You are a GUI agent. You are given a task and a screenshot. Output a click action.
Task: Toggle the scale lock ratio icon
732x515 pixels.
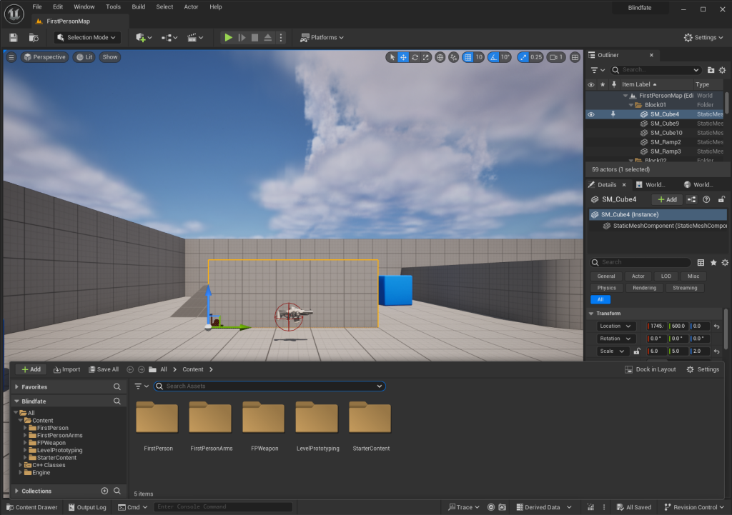637,351
